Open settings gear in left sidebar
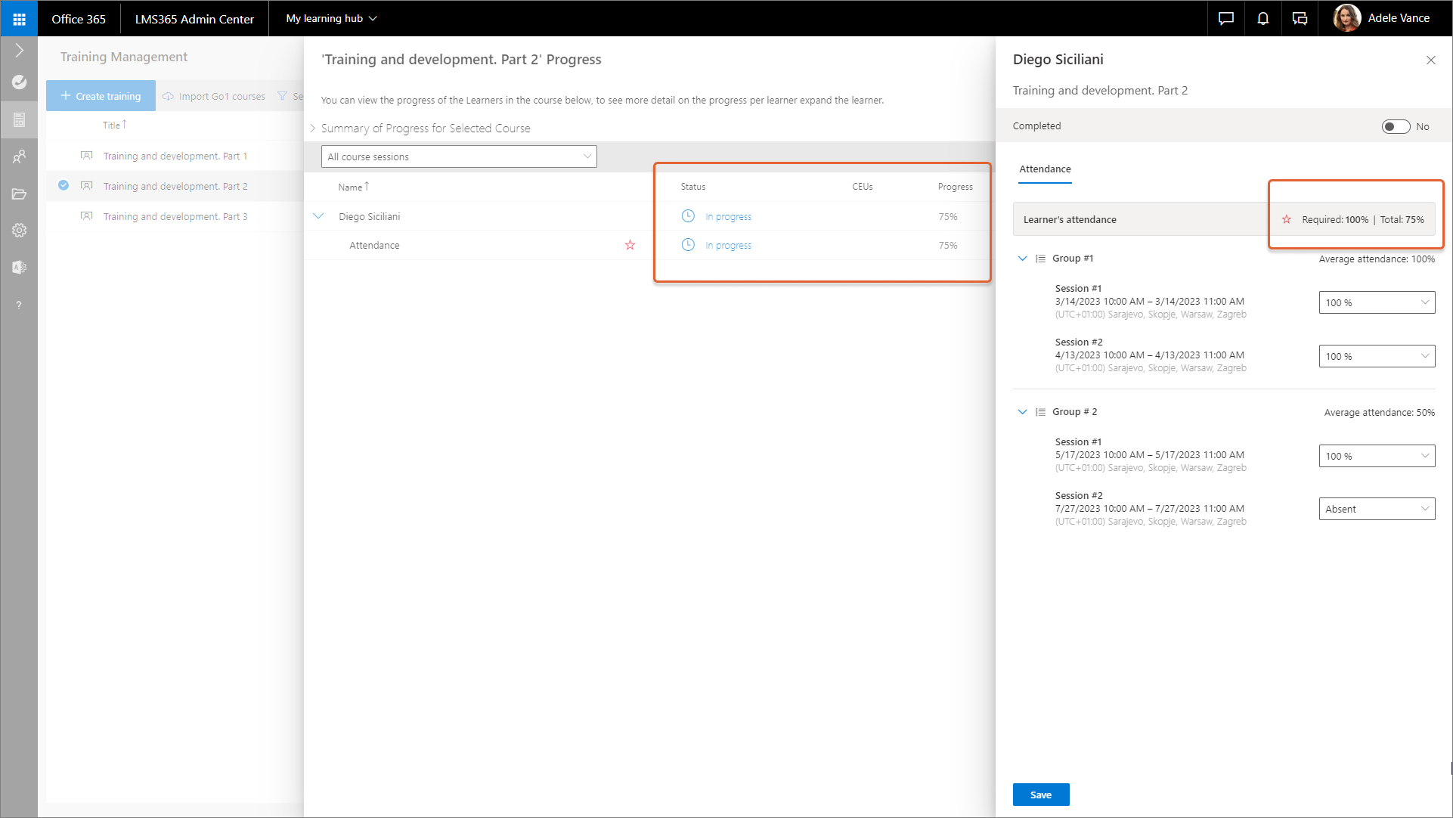Screen dimensions: 1453x818 tap(19, 230)
